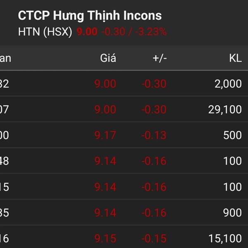248x248 pixels.
Task: Tap the -0.15 change cell
Action: coord(154,238)
